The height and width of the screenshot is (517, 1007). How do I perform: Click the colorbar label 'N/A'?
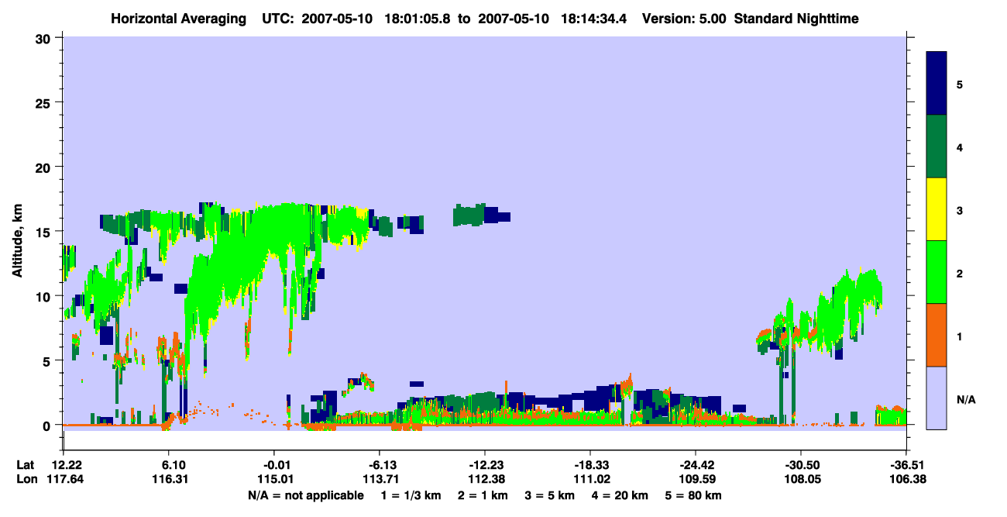pyautogui.click(x=965, y=399)
